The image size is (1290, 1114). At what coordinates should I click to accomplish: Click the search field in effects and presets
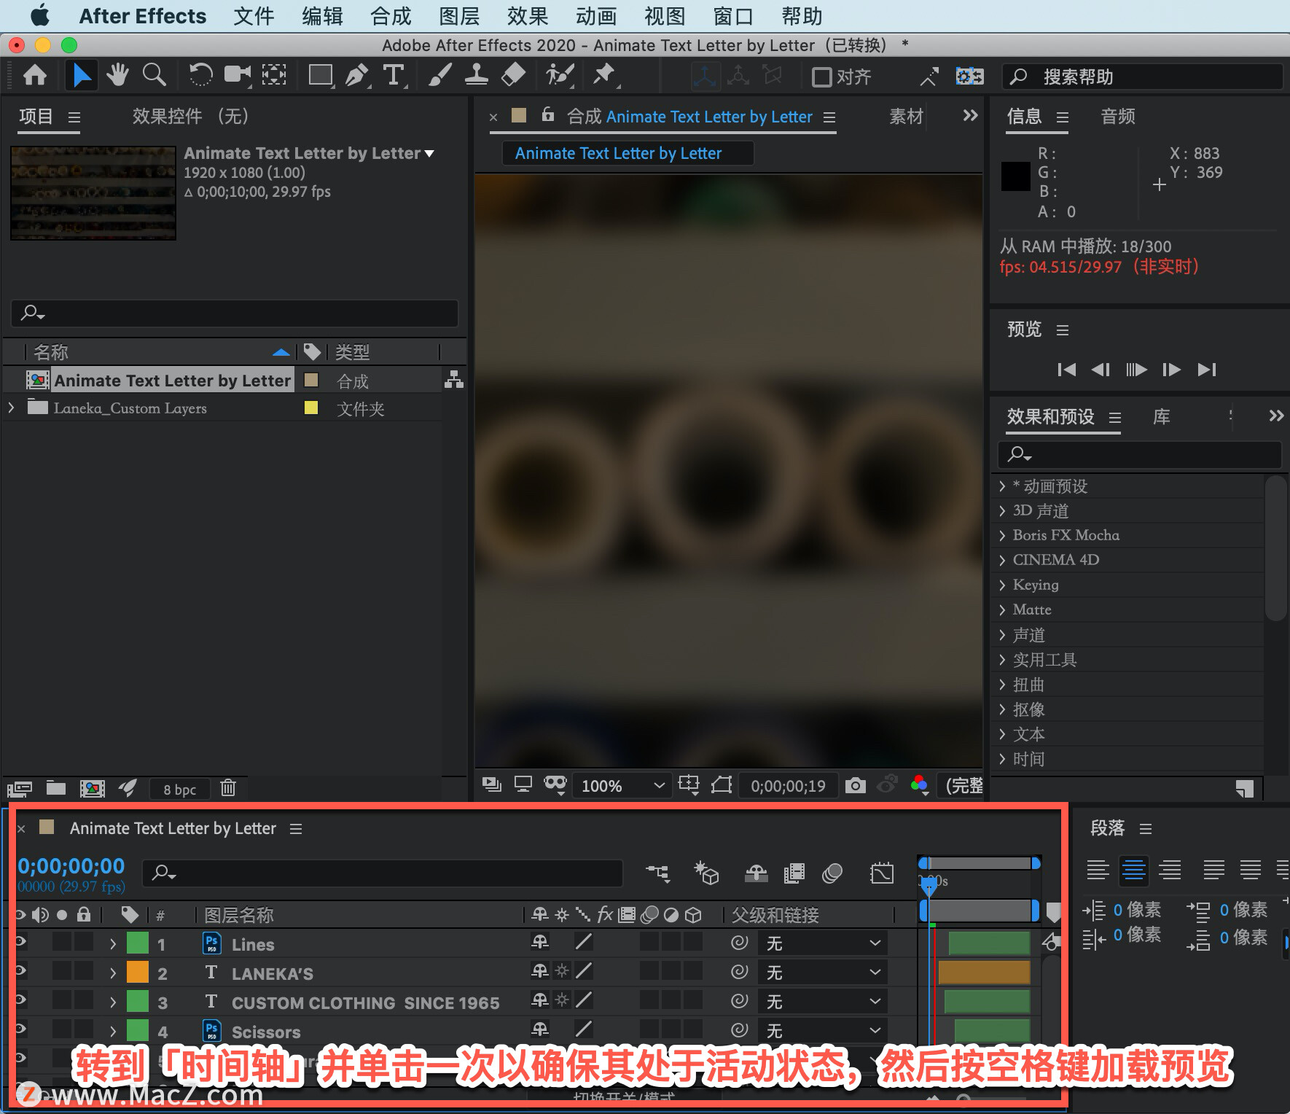pyautogui.click(x=1139, y=454)
